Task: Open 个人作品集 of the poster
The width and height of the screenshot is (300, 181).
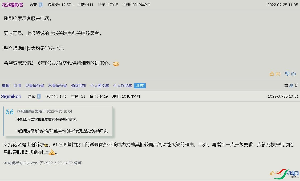Action: tap(123, 86)
